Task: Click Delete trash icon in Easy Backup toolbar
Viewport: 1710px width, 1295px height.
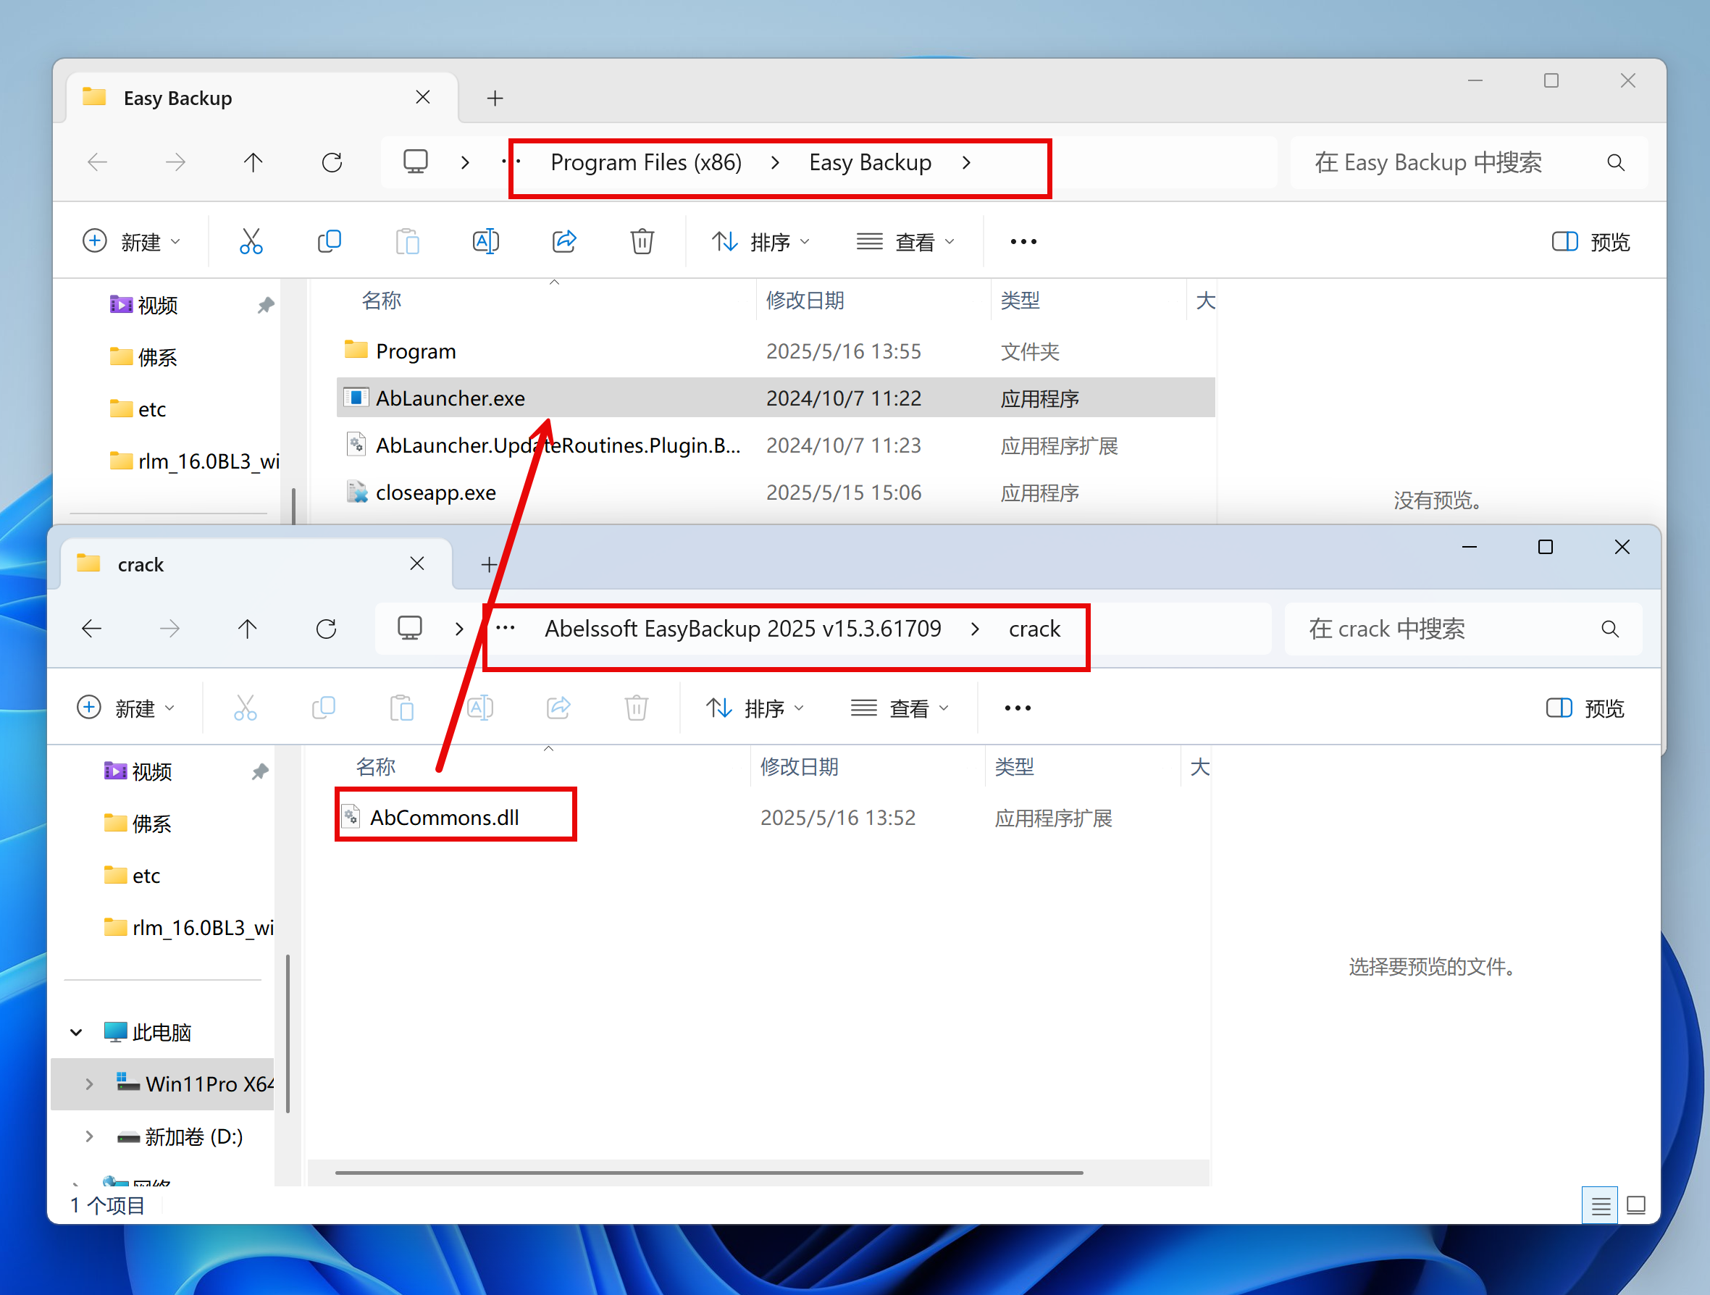Action: (x=642, y=241)
